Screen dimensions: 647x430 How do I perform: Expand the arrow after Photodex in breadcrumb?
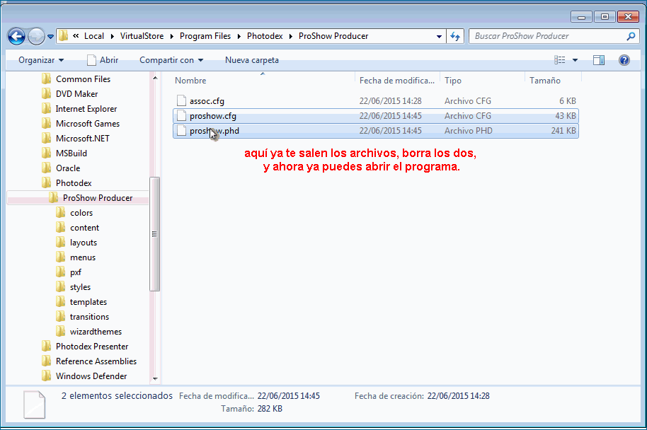coord(291,36)
